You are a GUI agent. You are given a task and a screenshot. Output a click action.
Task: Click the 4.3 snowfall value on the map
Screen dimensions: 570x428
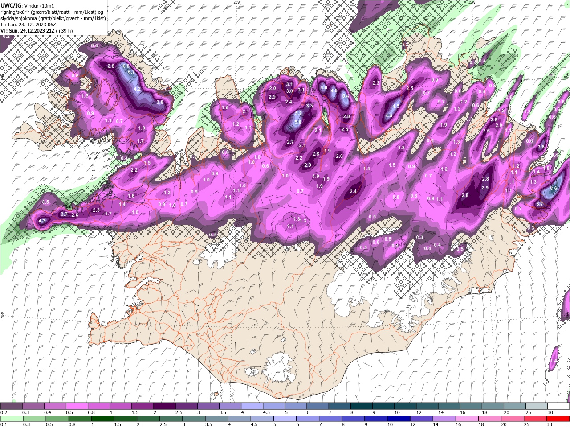pyautogui.click(x=42, y=221)
